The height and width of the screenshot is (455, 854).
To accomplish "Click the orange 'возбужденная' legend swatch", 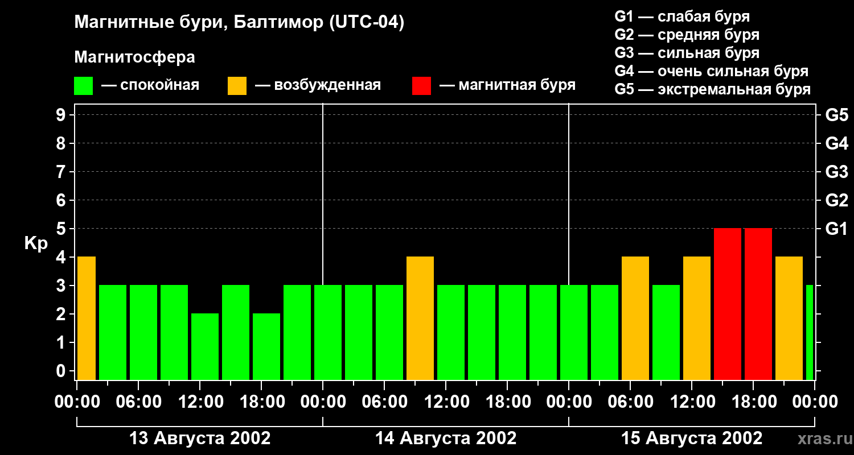I will click(237, 86).
